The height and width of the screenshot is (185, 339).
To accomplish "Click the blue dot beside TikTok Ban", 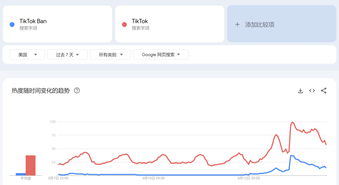I will click(x=12, y=25).
